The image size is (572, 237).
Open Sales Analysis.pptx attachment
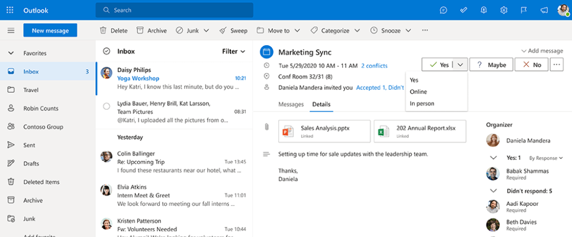click(325, 131)
